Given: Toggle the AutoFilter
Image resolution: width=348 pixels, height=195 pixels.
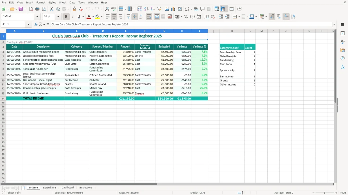Looking at the screenshot, I should coord(159,9).
